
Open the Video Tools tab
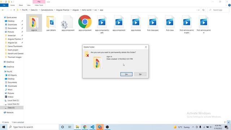coord(39,5)
